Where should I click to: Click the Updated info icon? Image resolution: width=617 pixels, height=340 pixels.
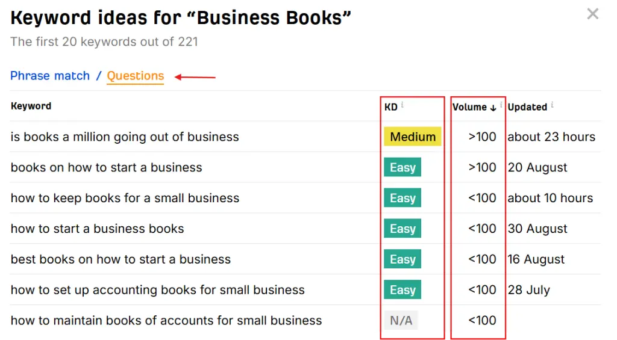coord(552,105)
